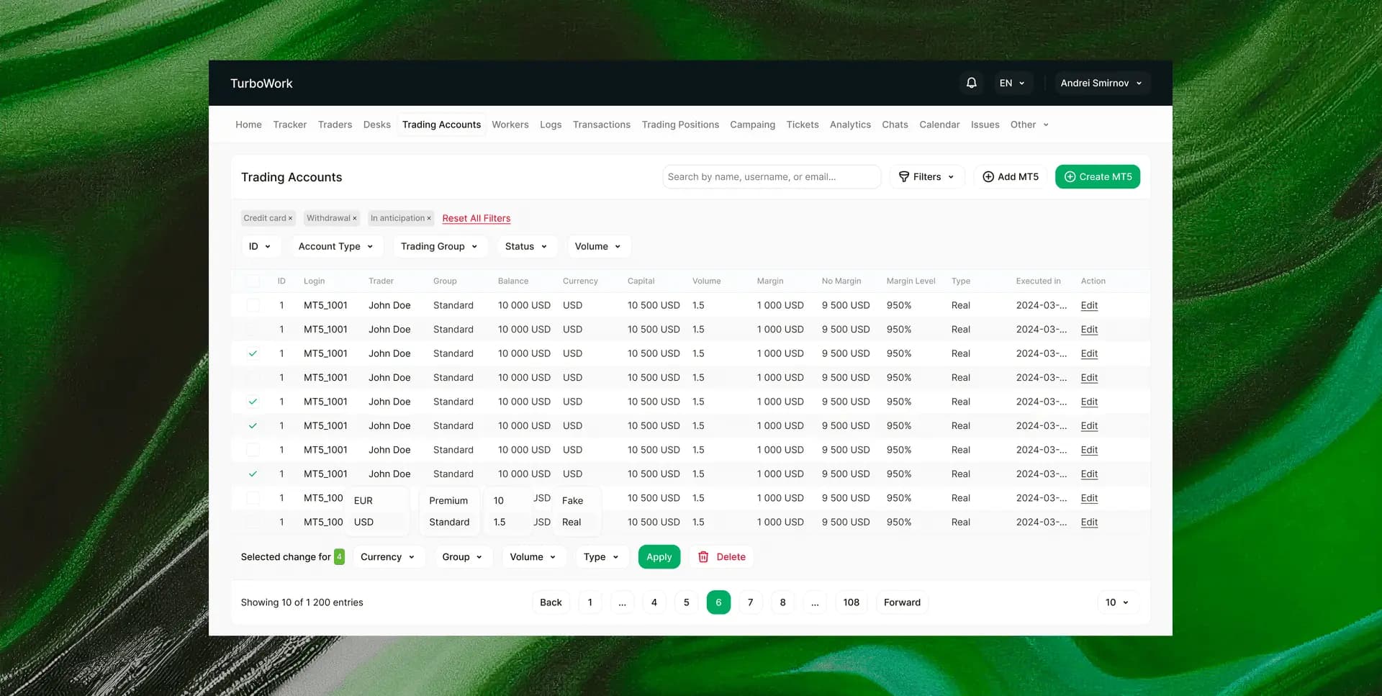
Task: Click the TurboWork logo
Action: coord(261,83)
